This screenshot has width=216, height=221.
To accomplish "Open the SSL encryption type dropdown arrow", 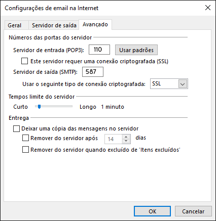I will tap(183, 84).
